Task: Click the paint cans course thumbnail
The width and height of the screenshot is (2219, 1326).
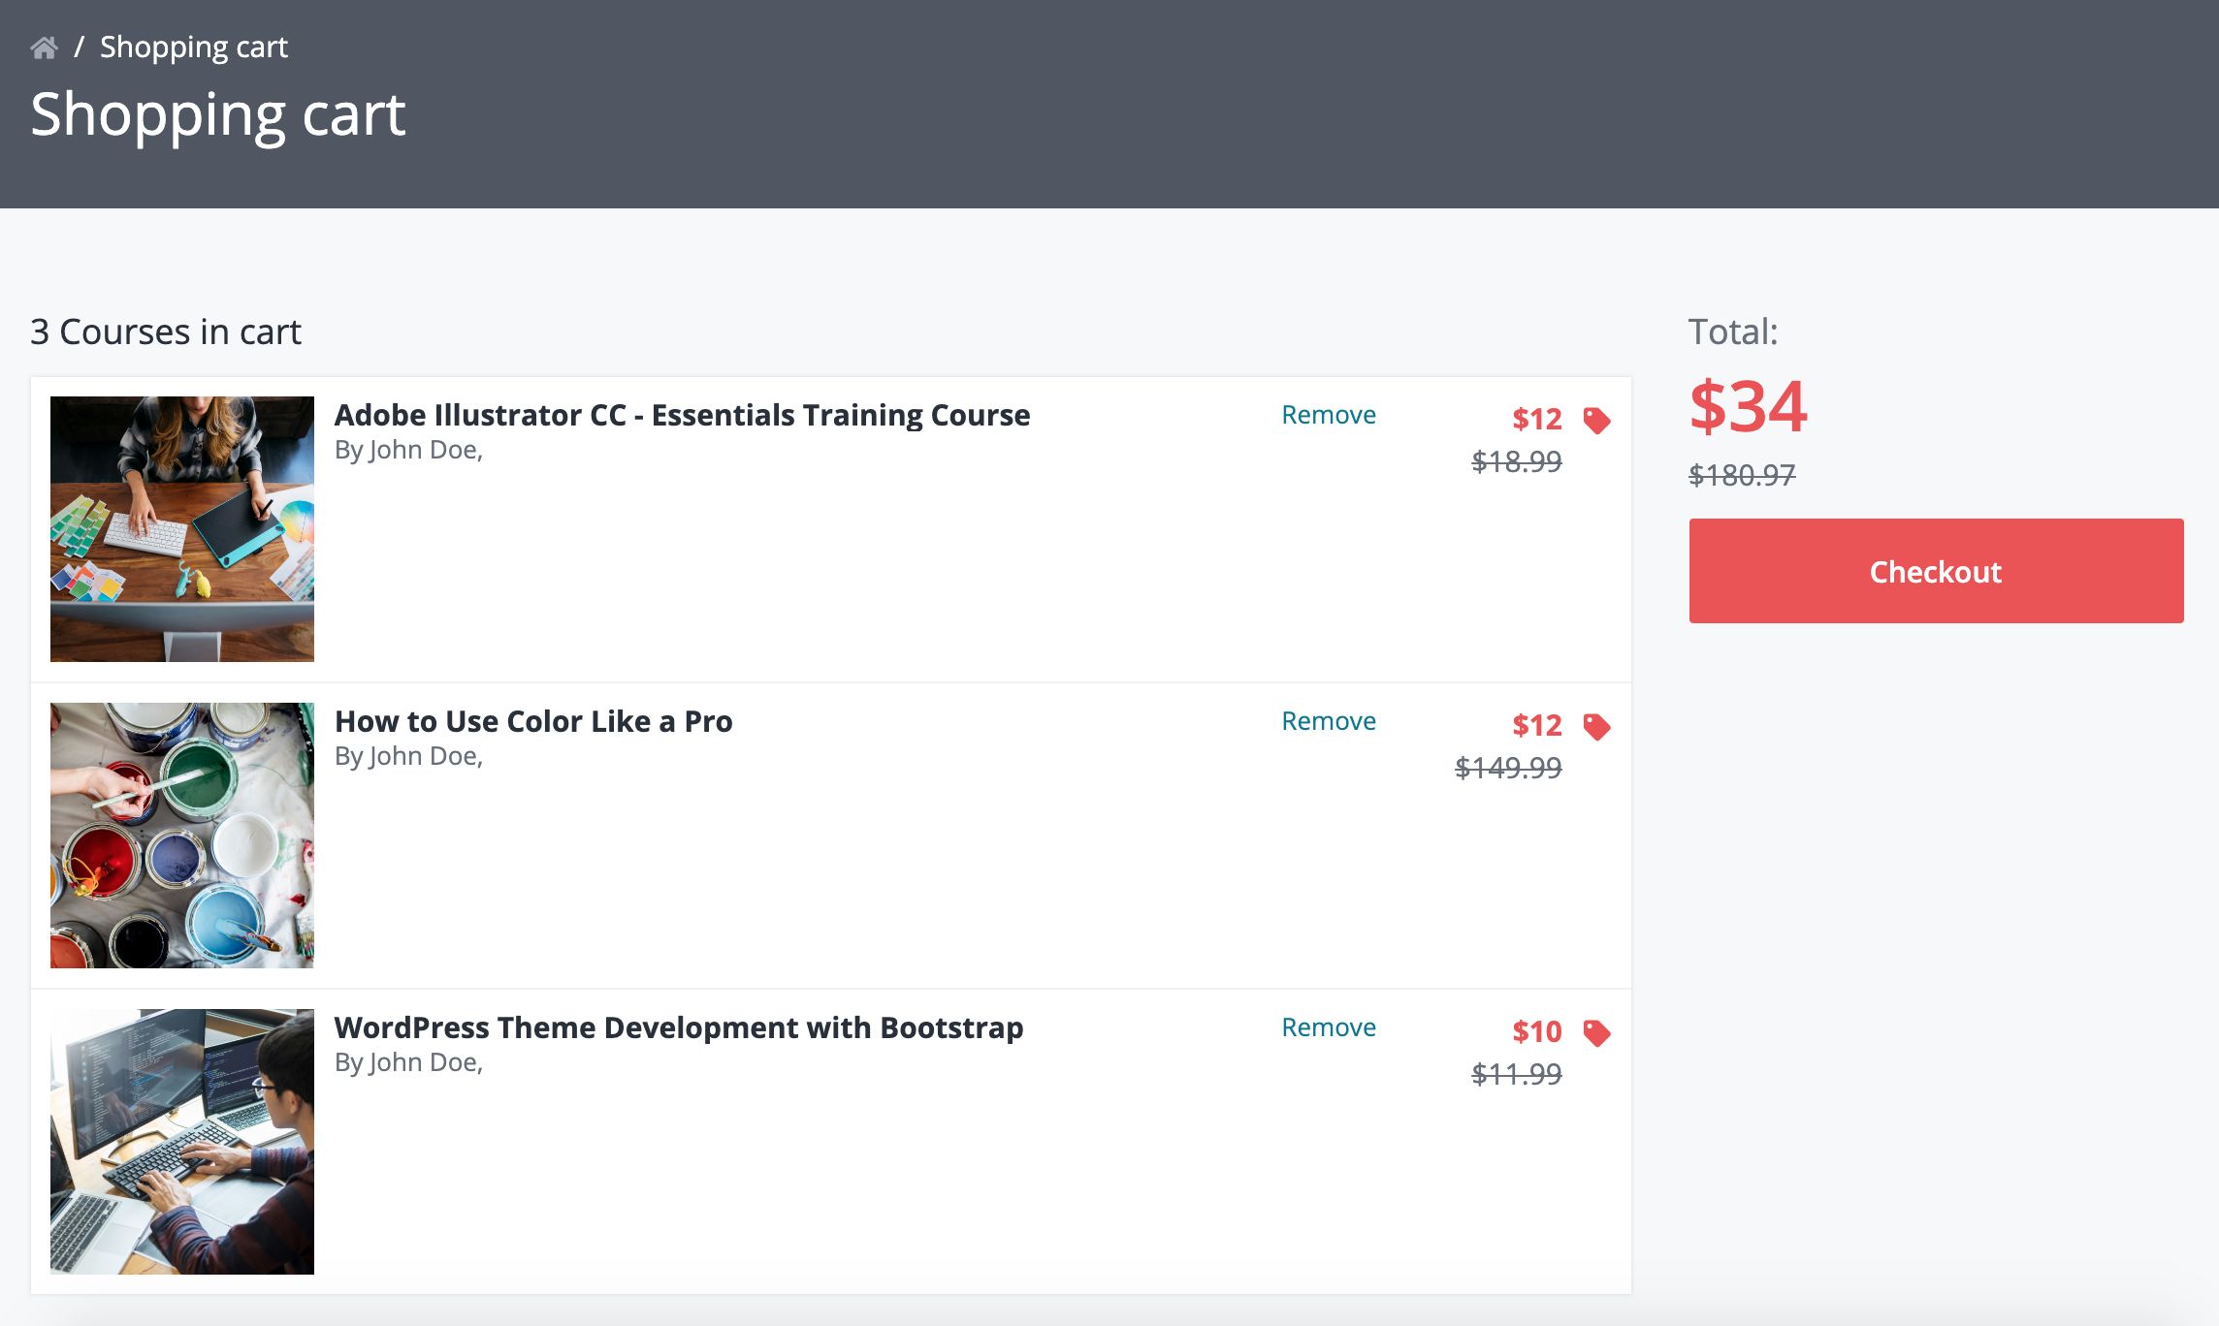Action: point(182,836)
